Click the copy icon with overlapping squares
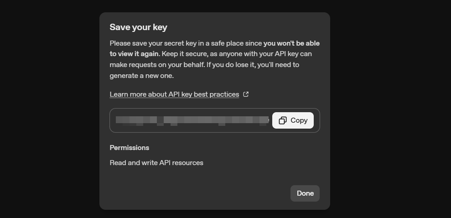 tap(283, 120)
